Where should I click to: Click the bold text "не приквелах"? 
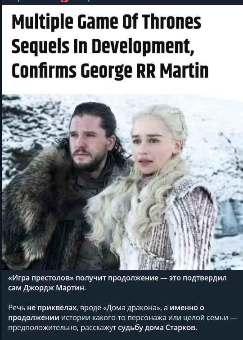(52, 307)
